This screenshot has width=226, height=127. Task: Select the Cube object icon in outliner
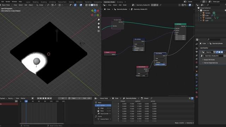(203, 16)
